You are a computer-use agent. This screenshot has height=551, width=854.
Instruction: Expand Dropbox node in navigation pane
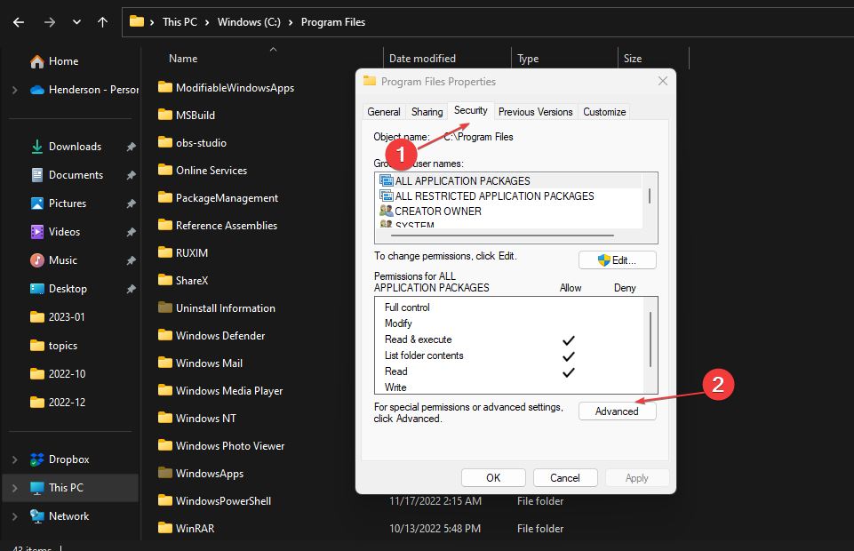point(15,459)
